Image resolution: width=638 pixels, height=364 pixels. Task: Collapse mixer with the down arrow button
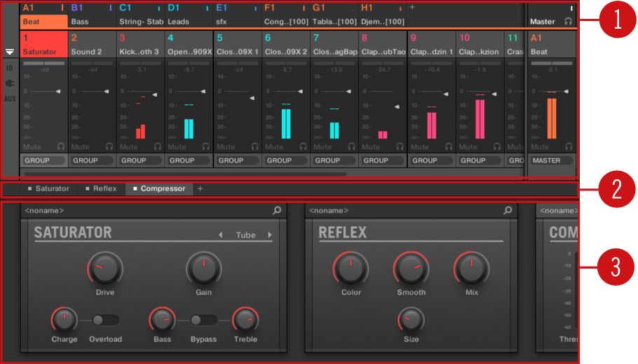10,52
